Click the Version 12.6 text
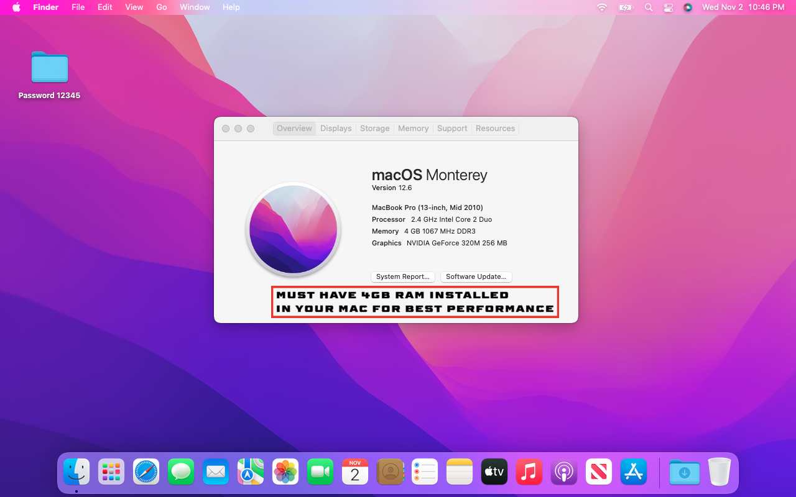796x497 pixels. (392, 188)
